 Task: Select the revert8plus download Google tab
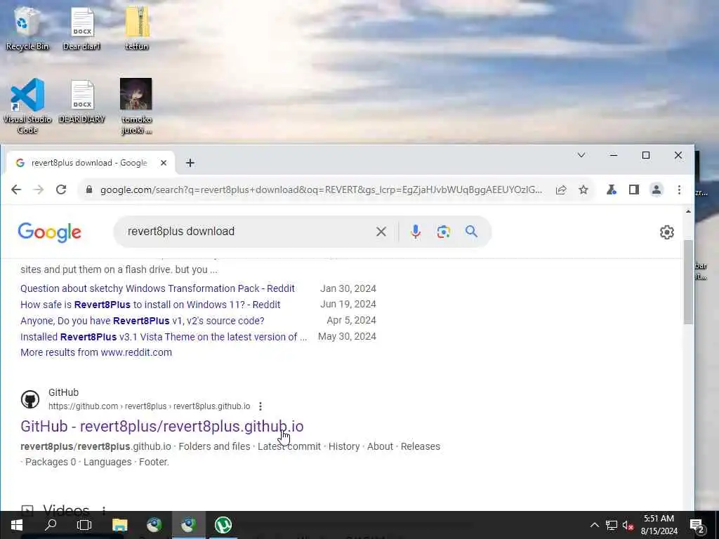click(x=90, y=163)
